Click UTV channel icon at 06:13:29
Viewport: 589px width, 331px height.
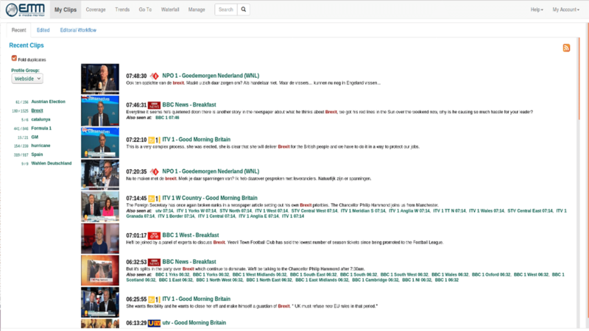pos(154,323)
